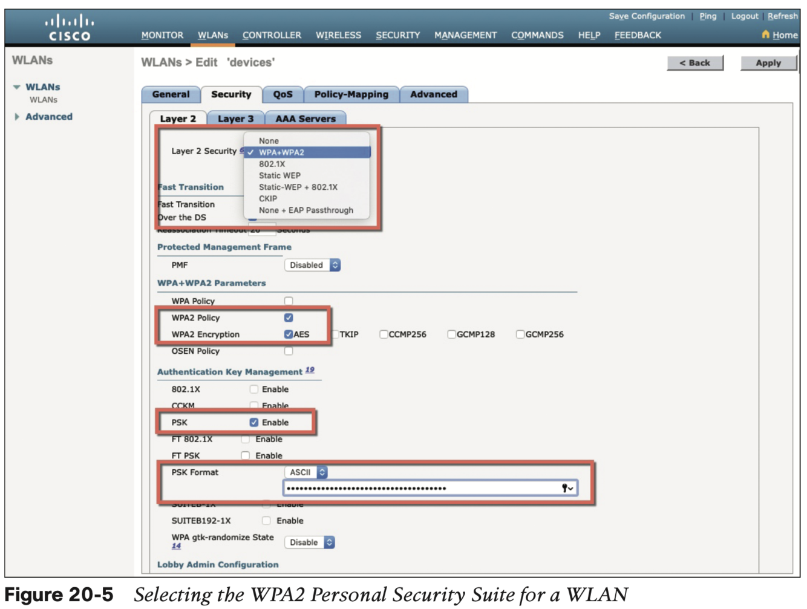The height and width of the screenshot is (609, 807).
Task: Toggle AES encryption checkbox
Action: pos(289,334)
